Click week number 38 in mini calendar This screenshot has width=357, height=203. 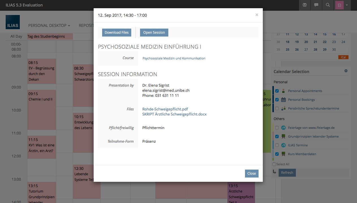point(278,42)
